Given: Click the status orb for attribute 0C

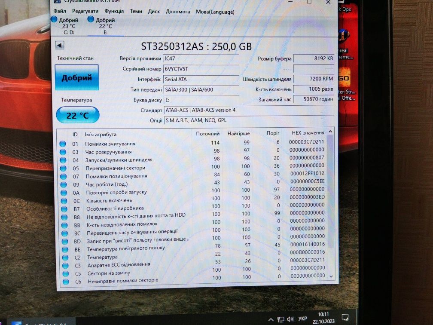Looking at the screenshot, I should click(64, 201).
